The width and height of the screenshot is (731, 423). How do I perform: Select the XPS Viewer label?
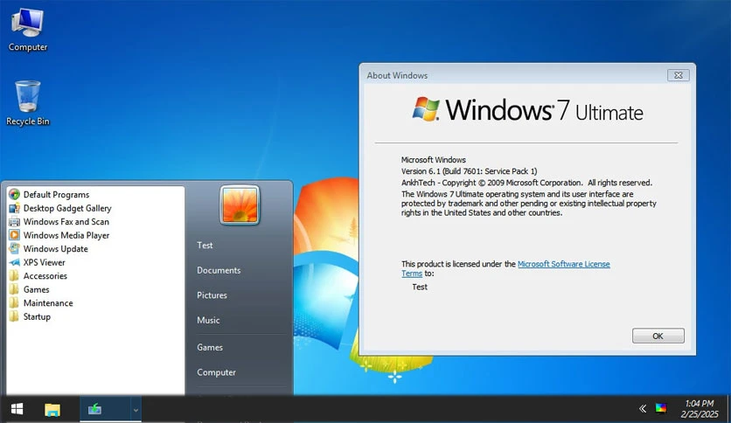pyautogui.click(x=45, y=262)
